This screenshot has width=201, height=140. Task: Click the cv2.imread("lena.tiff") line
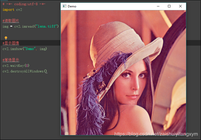pos(31,26)
